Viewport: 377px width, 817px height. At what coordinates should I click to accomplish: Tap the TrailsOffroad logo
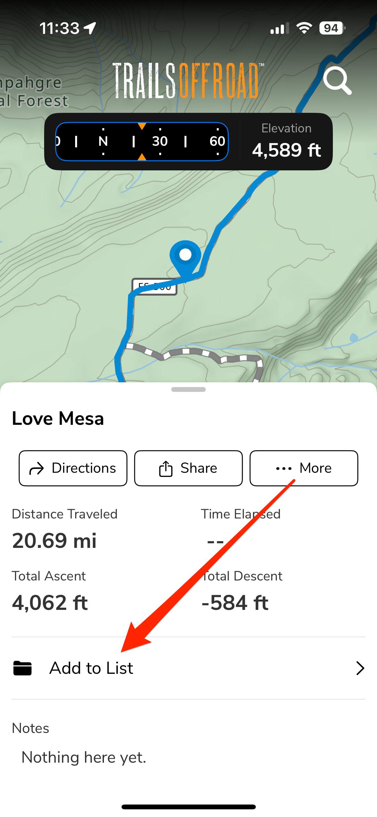coord(188,81)
